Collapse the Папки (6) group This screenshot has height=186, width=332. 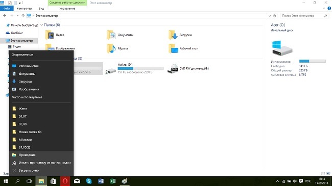[42, 25]
